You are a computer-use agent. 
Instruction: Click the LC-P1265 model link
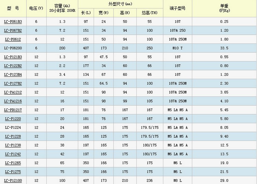tap(13, 163)
